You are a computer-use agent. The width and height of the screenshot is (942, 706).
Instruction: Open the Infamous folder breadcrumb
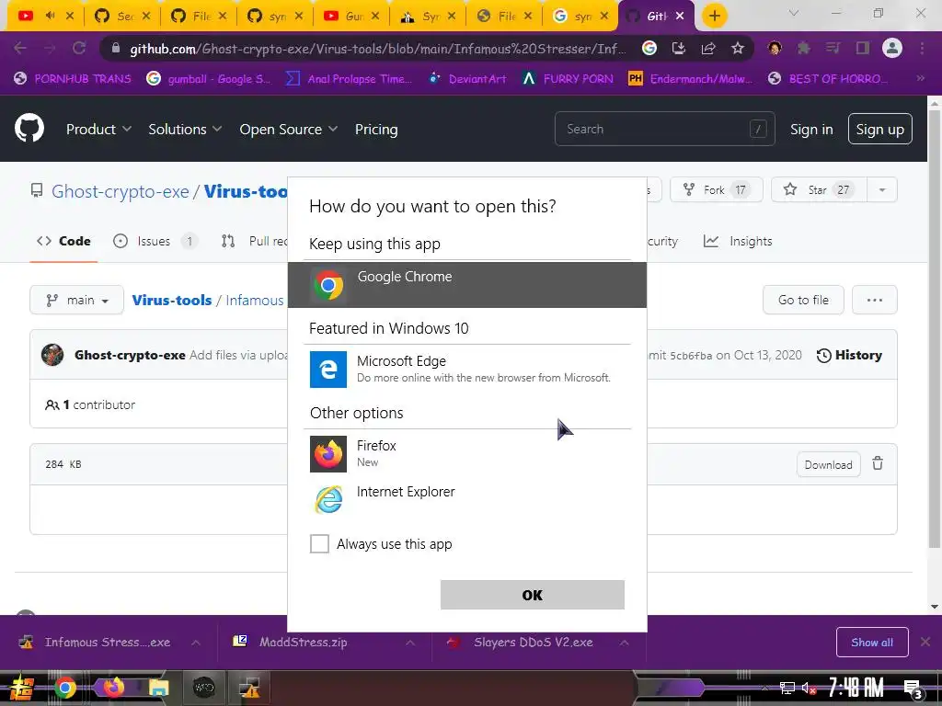point(255,301)
